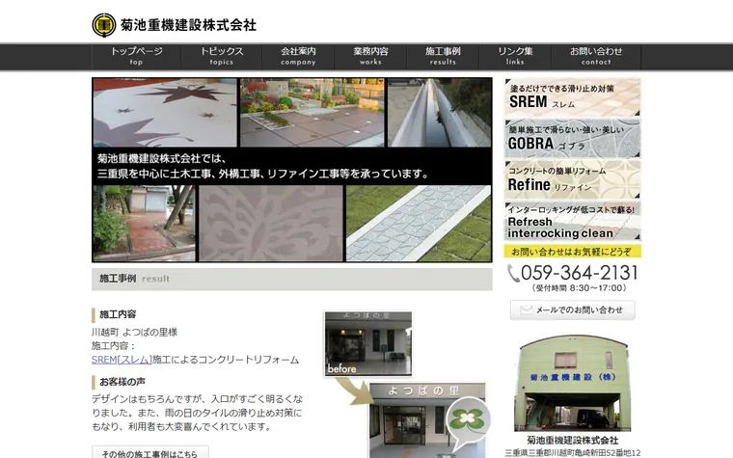Image resolution: width=733 pixels, height=458 pixels.
Task: Click the お問い合わせはお気軽にどうぞ yellow label
Action: click(x=572, y=252)
